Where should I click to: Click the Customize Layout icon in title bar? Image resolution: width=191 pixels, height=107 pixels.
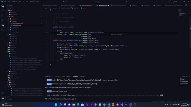tap(176, 2)
